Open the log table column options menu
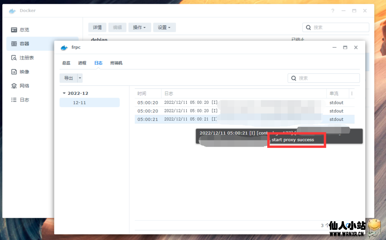This screenshot has width=386, height=240. pyautogui.click(x=352, y=94)
